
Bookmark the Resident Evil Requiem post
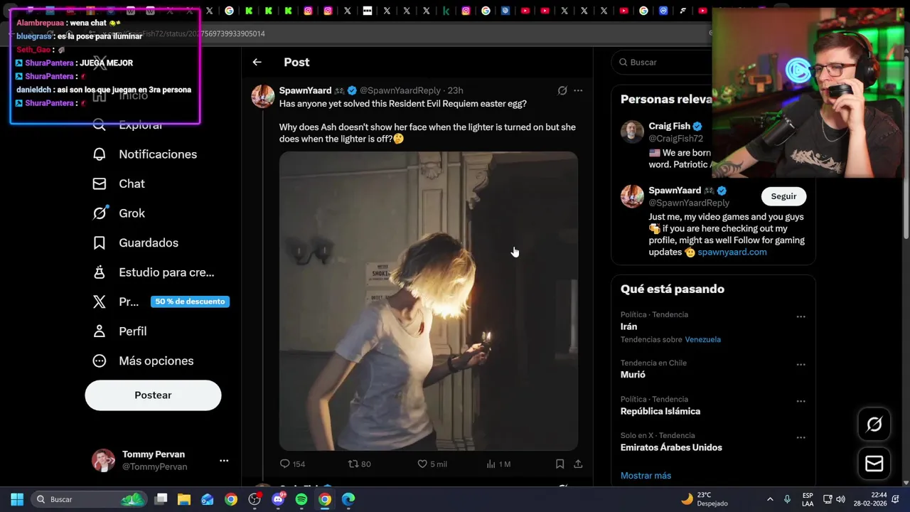[560, 464]
